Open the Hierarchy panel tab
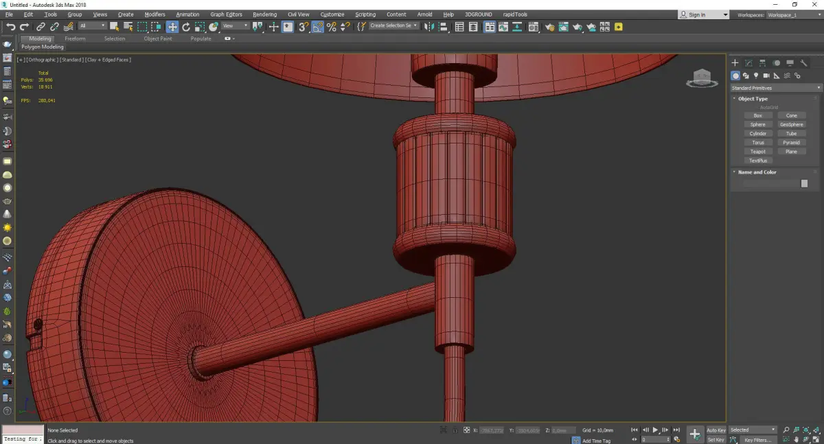 click(x=763, y=62)
